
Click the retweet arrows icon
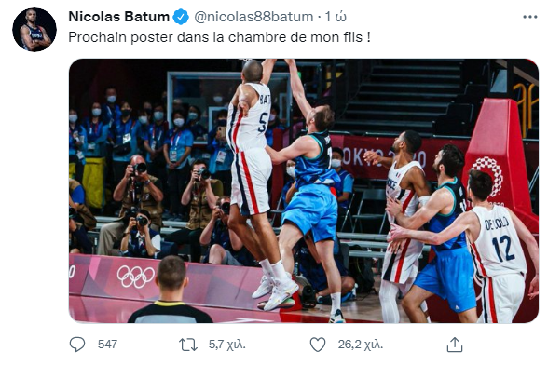tap(188, 345)
